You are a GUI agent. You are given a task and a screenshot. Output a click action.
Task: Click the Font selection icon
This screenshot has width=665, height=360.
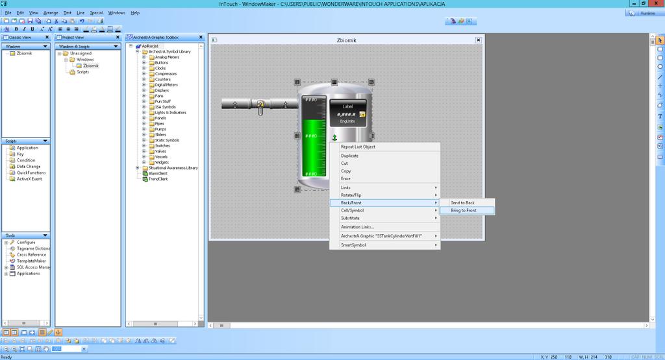6,29
